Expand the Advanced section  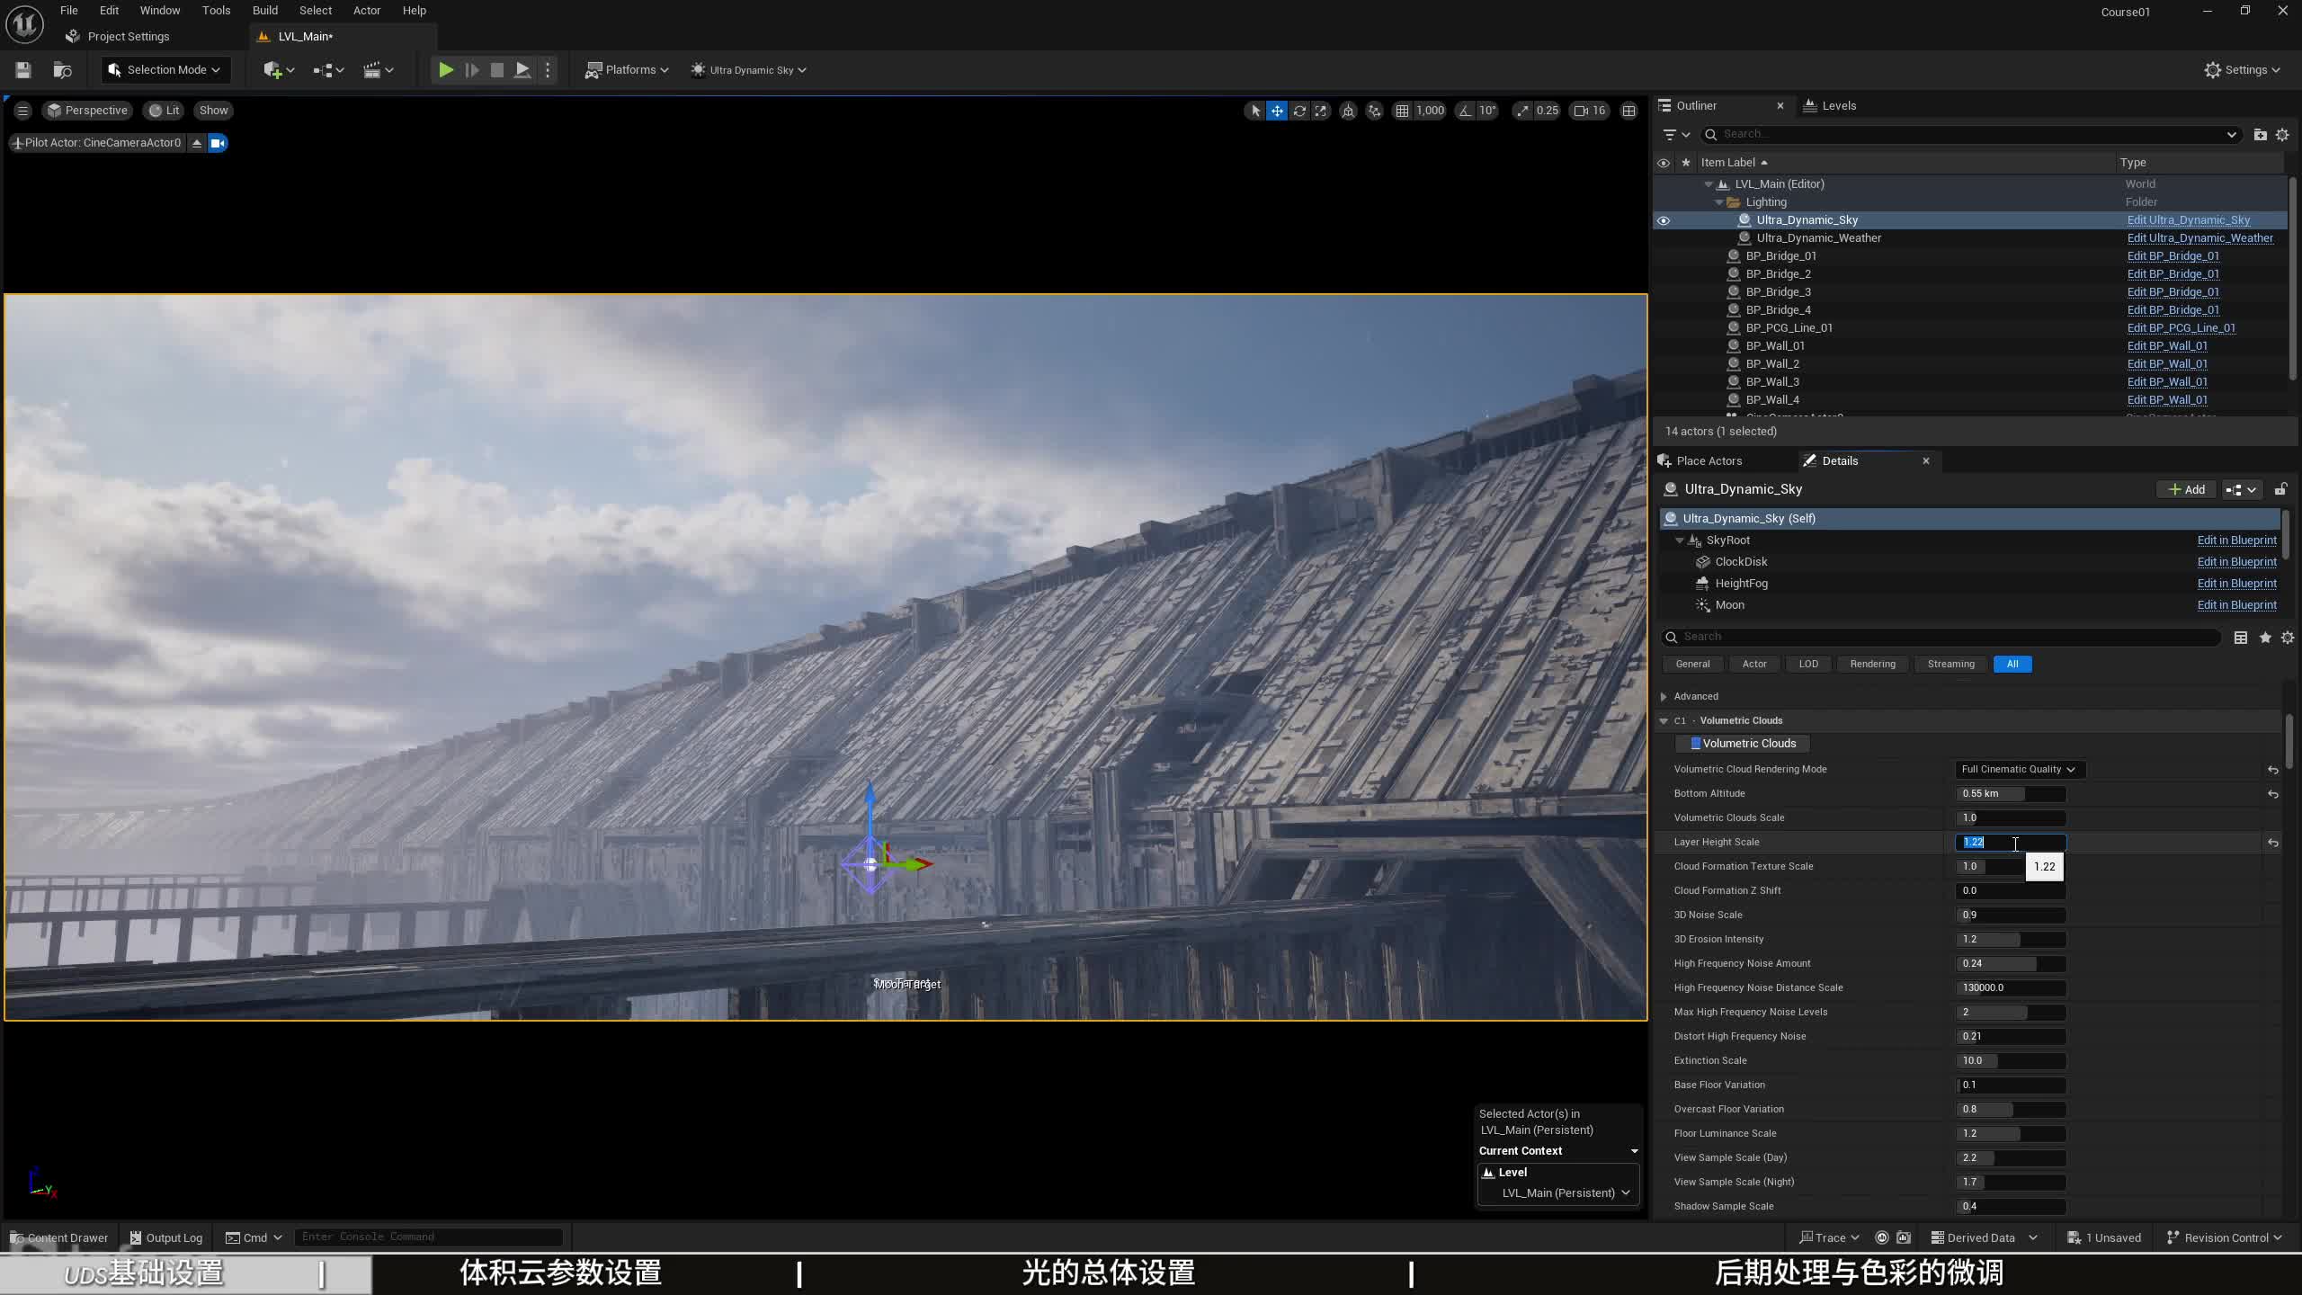pos(1664,696)
